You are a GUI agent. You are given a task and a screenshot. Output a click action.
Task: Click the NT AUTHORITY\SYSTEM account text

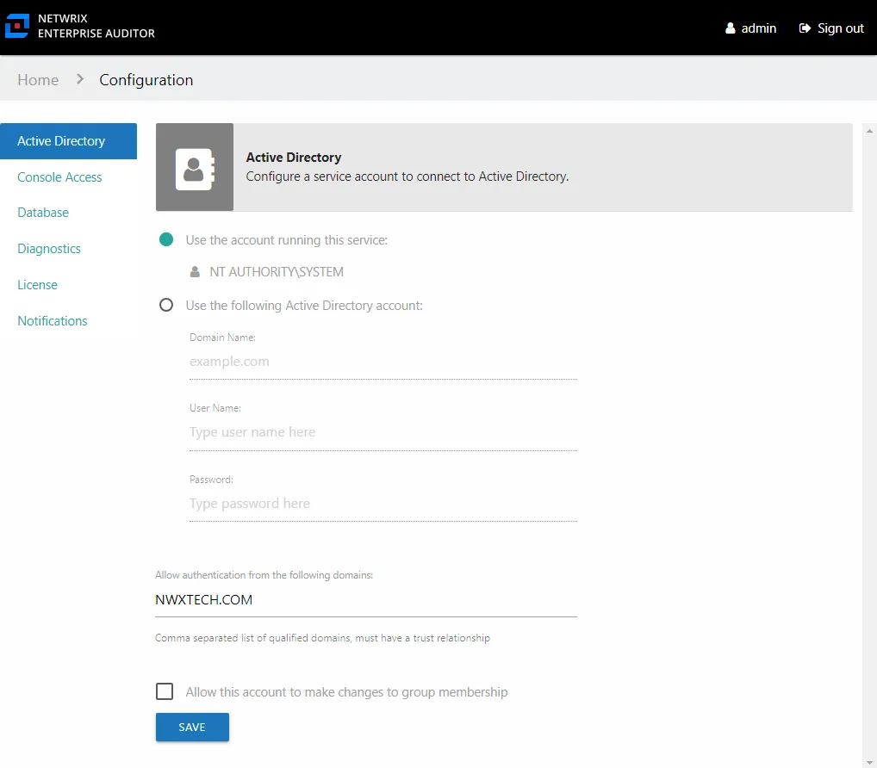tap(277, 272)
